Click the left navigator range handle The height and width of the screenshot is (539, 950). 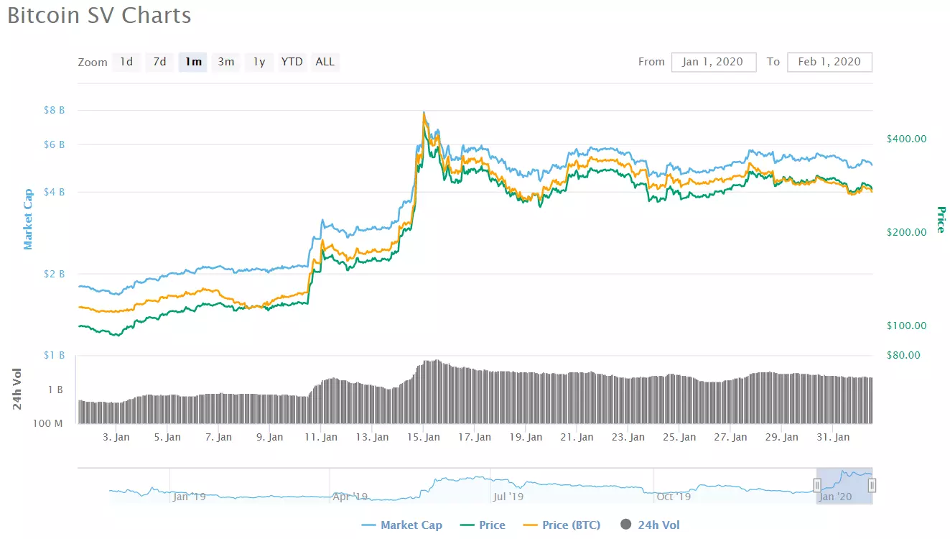pyautogui.click(x=816, y=486)
